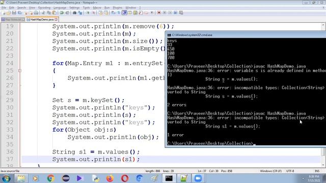Click the Cut toolbar icon
The width and height of the screenshot is (326, 183).
point(43,13)
